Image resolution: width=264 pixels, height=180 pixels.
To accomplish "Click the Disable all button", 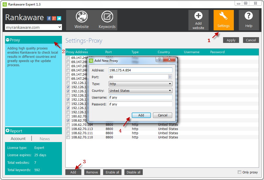I will (x=134, y=172).
